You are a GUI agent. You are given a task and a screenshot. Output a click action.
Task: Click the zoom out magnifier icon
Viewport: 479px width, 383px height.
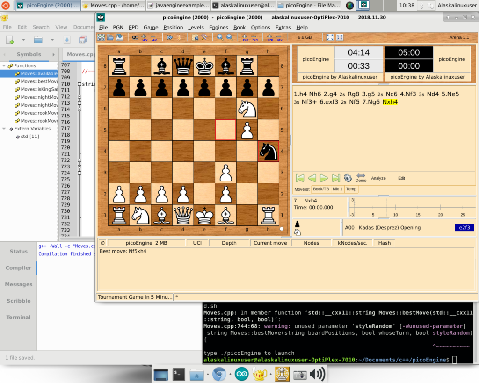[230, 37]
